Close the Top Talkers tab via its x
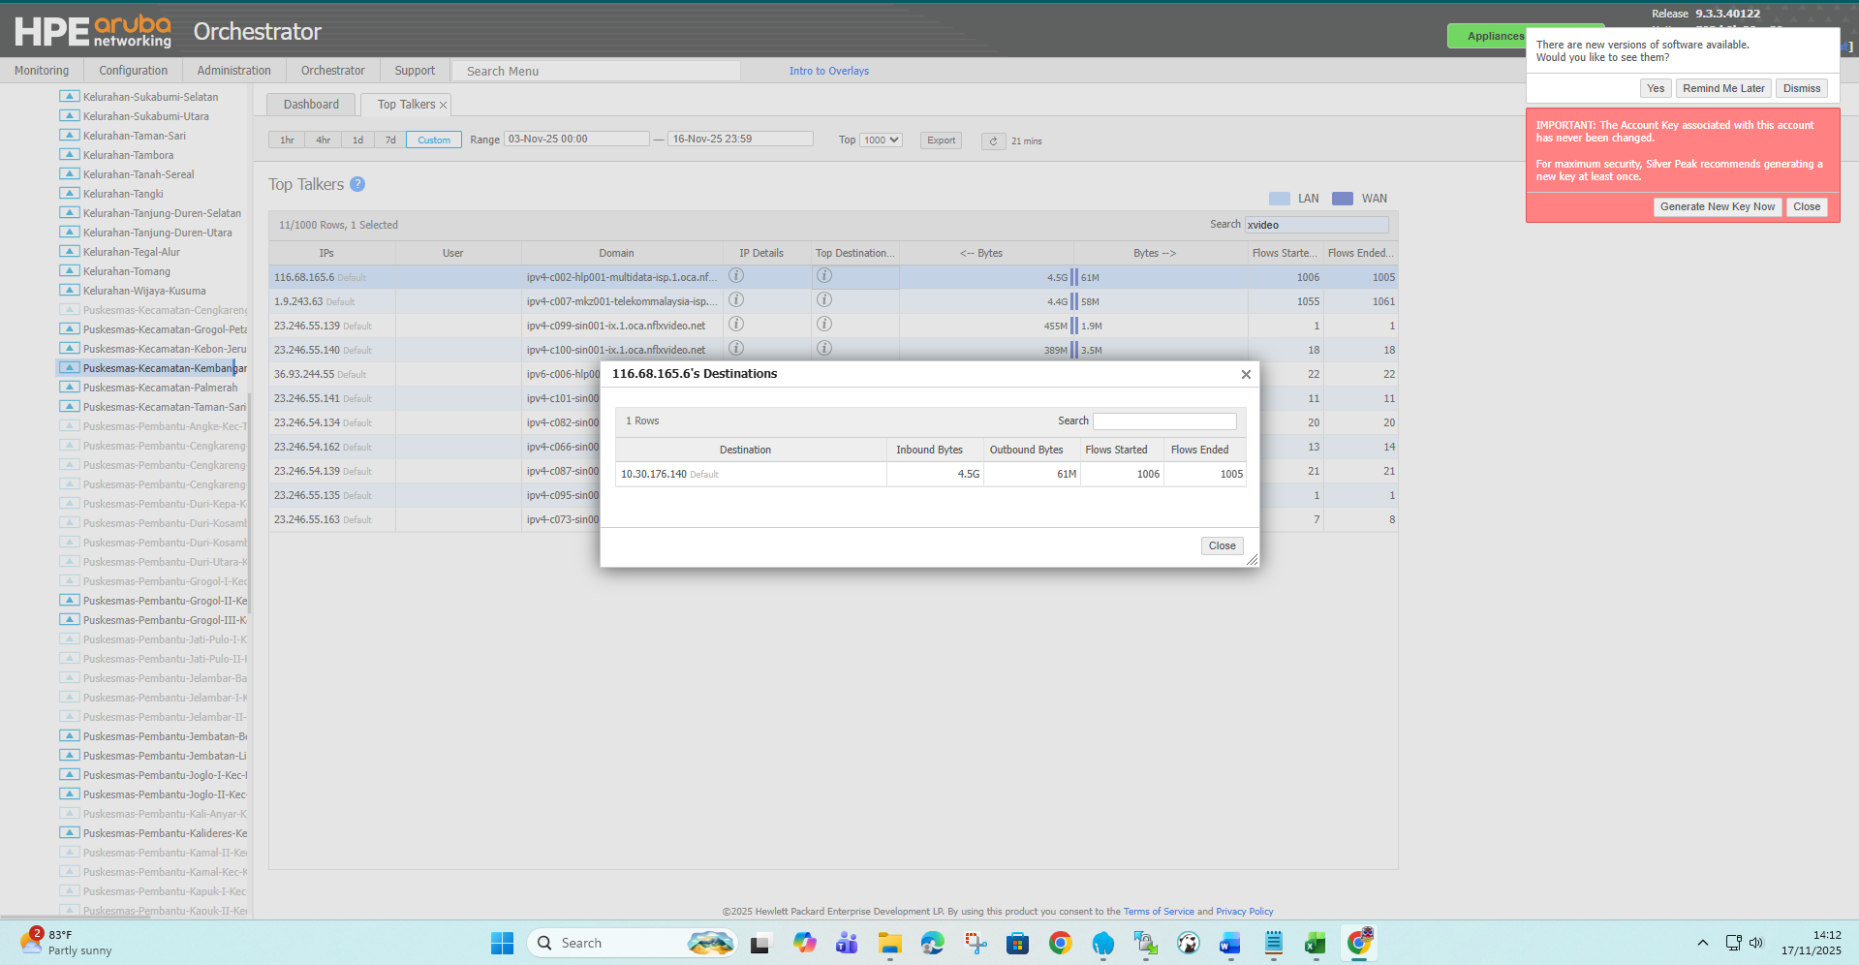Image resolution: width=1859 pixels, height=965 pixels. pyautogui.click(x=444, y=105)
